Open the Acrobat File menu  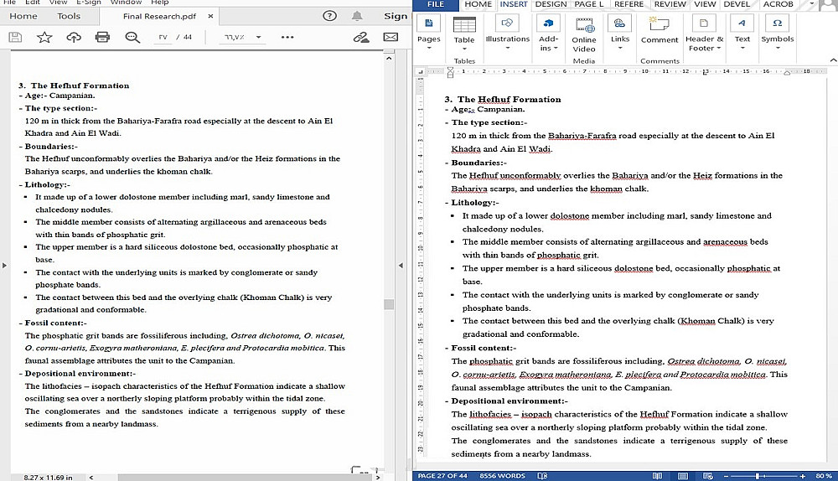[9, 3]
